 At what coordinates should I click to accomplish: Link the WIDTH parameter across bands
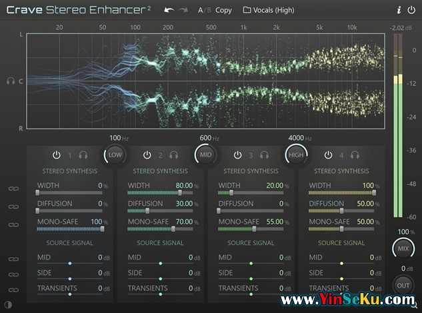coord(12,189)
